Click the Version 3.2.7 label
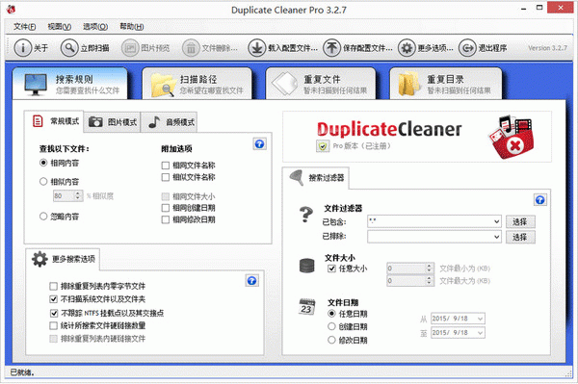Screen dimensions: 578x384 click(547, 48)
